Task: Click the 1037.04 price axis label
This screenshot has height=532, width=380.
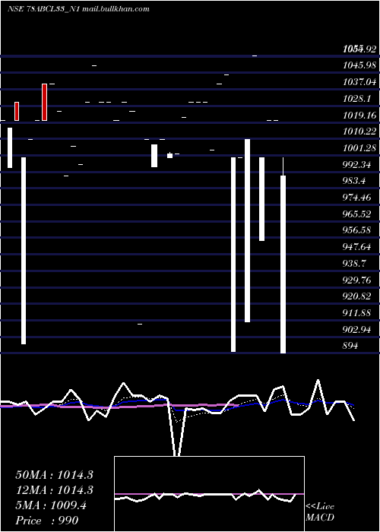Action: 359,82
